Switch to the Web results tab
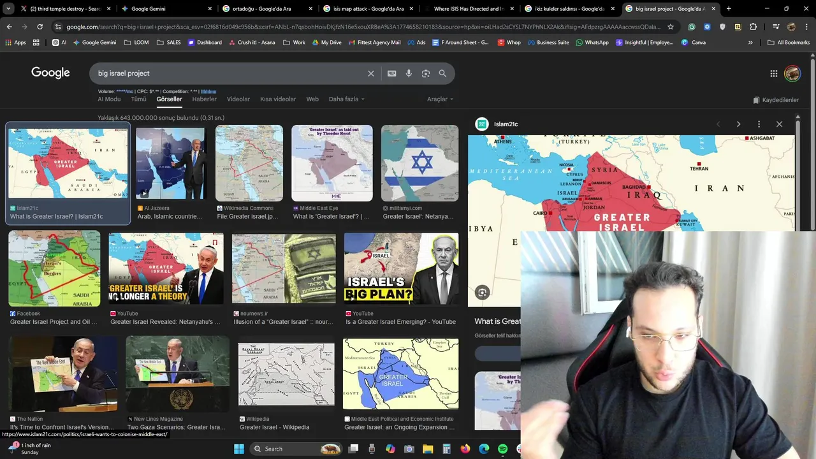 (312, 99)
